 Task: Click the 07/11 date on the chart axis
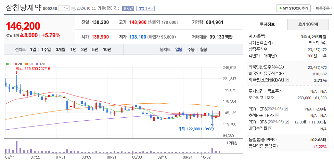point(9,157)
